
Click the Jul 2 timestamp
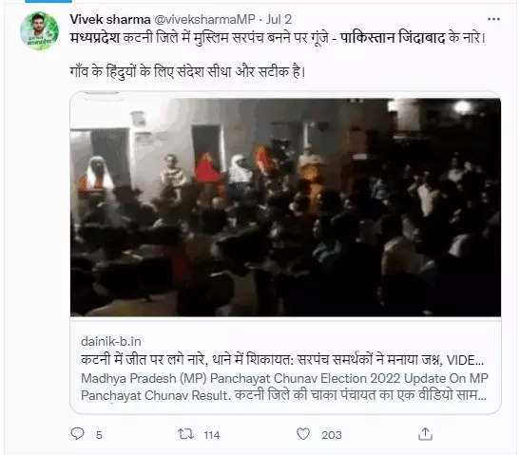(279, 20)
